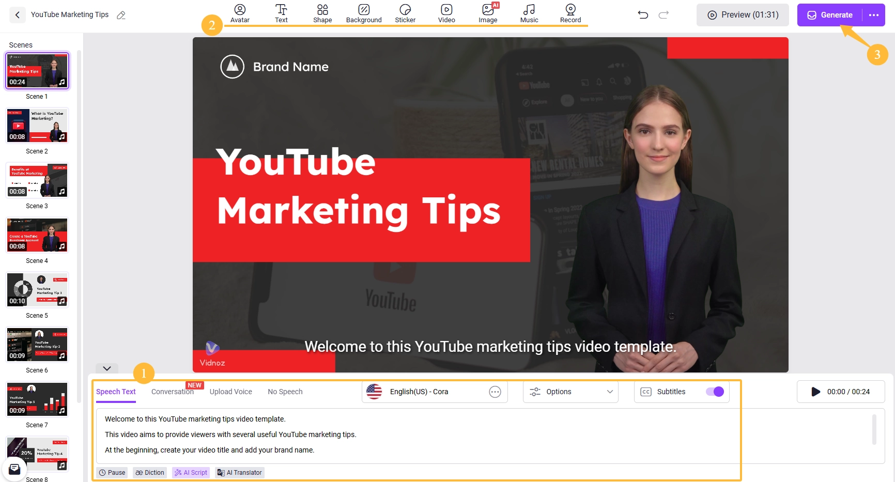895x482 pixels.
Task: Expand the Options dropdown
Action: click(x=570, y=392)
